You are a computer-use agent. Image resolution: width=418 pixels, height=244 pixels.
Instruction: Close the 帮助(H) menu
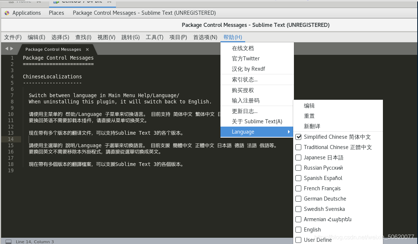233,37
